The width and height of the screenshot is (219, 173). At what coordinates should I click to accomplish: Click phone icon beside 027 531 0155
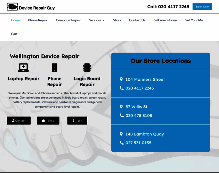pos(122,143)
